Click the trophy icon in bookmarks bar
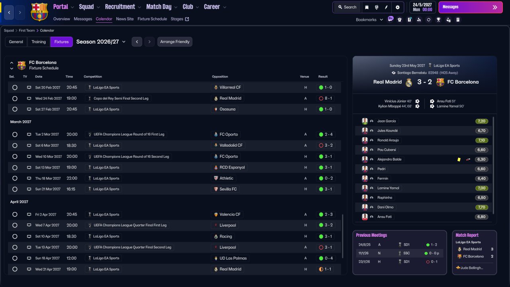The width and height of the screenshot is (510, 287). (x=438, y=20)
